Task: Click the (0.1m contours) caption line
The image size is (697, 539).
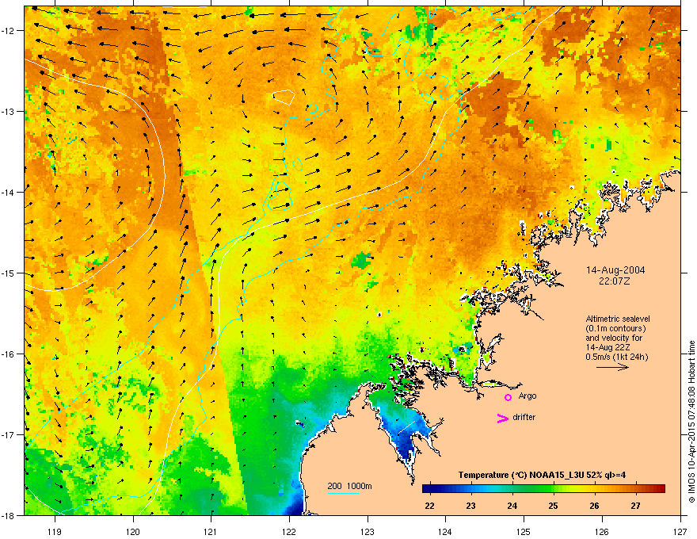Action: [615, 329]
